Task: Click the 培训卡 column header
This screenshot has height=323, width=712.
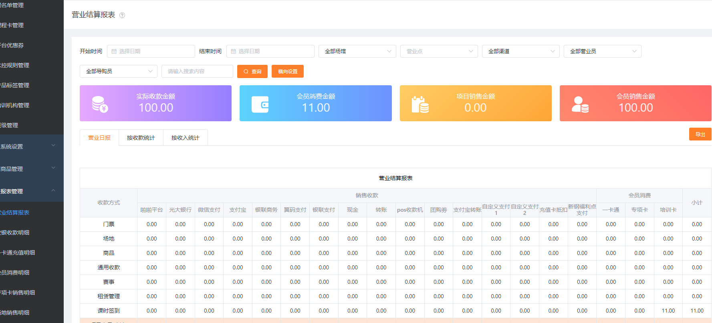Action: [x=668, y=210]
